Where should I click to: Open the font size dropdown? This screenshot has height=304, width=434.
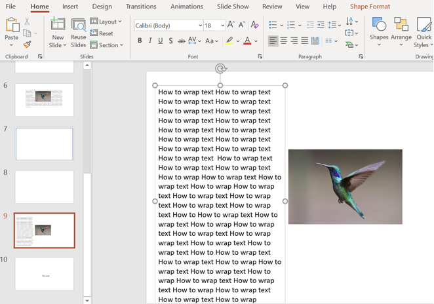point(222,26)
